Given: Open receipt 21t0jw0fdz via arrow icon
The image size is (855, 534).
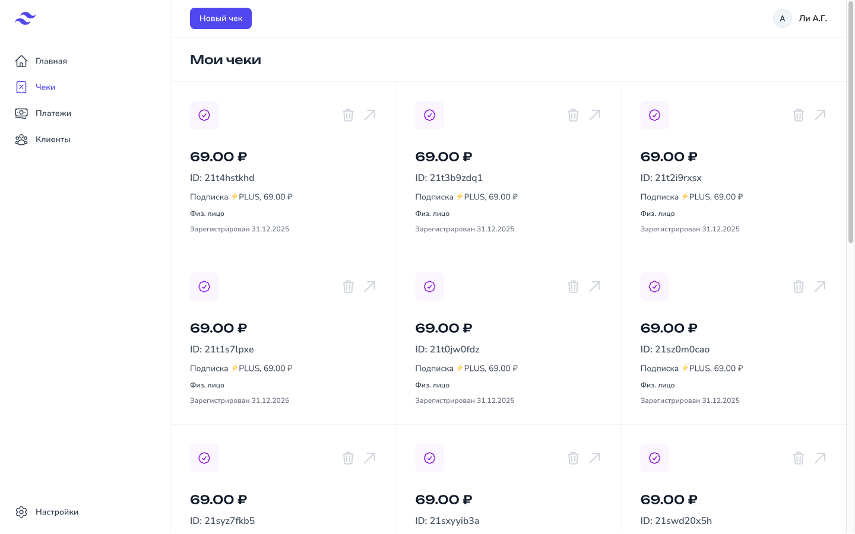Looking at the screenshot, I should [x=594, y=287].
